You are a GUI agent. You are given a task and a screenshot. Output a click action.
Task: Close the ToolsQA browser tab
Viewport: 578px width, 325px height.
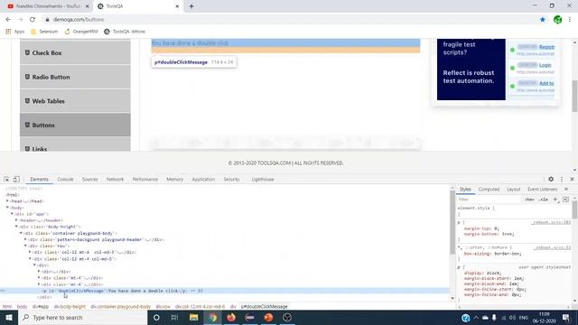click(177, 6)
